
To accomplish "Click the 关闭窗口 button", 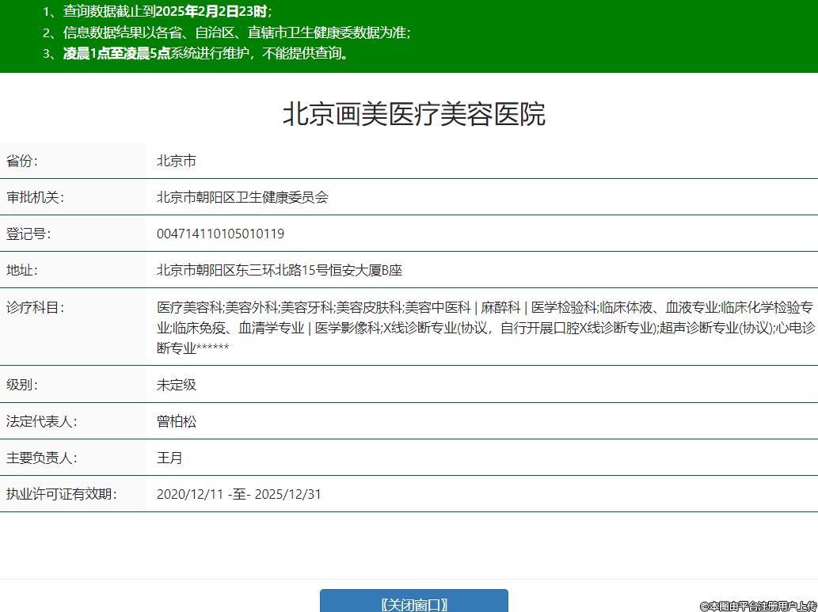I will tap(413, 604).
